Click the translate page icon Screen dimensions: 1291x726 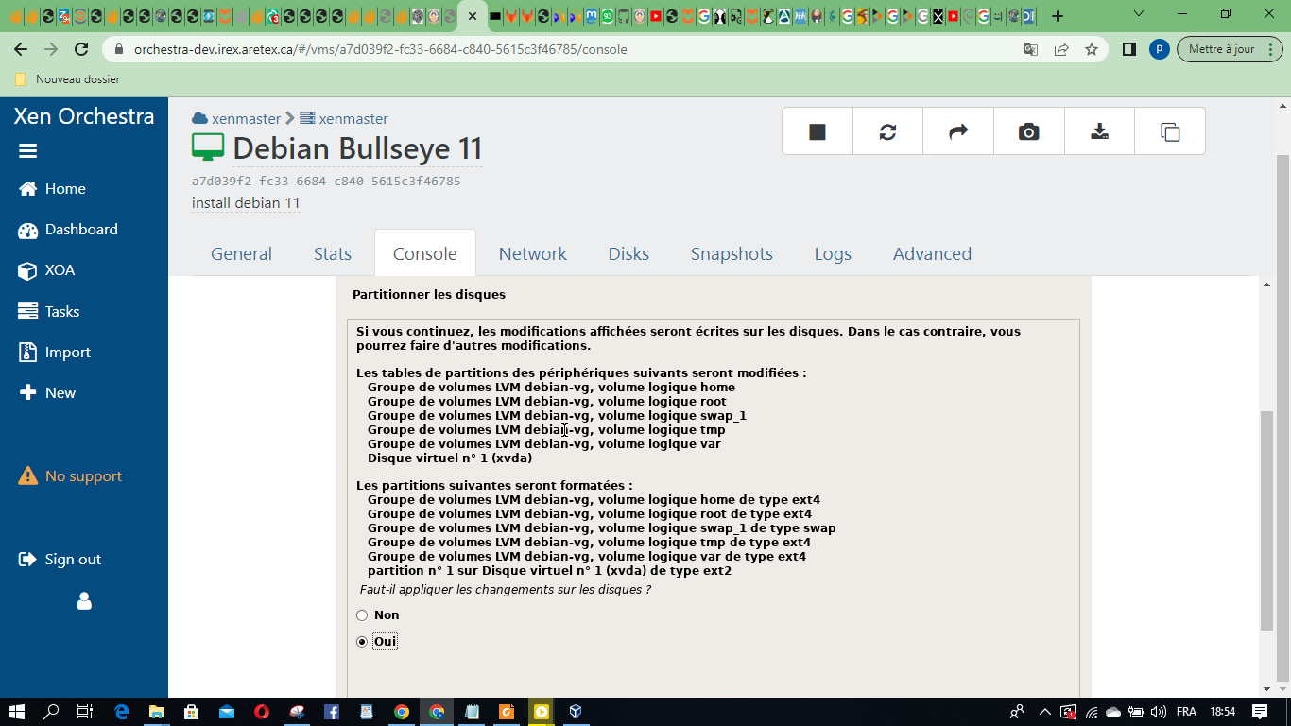1031,49
